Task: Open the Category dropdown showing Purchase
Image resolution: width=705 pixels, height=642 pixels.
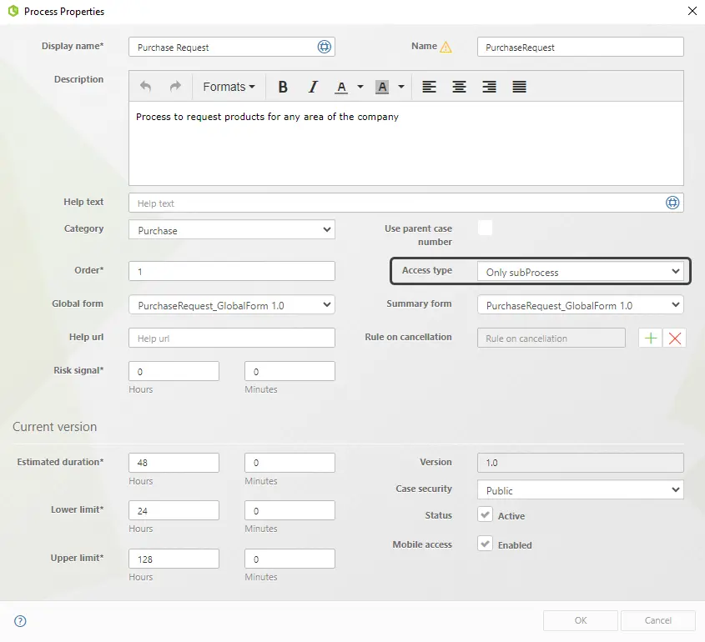Action: [x=232, y=229]
